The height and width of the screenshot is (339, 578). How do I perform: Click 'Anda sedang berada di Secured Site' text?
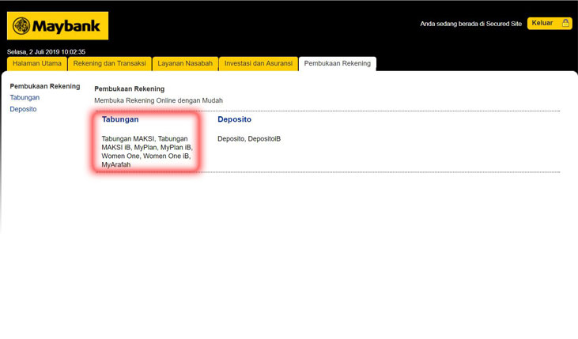click(471, 24)
